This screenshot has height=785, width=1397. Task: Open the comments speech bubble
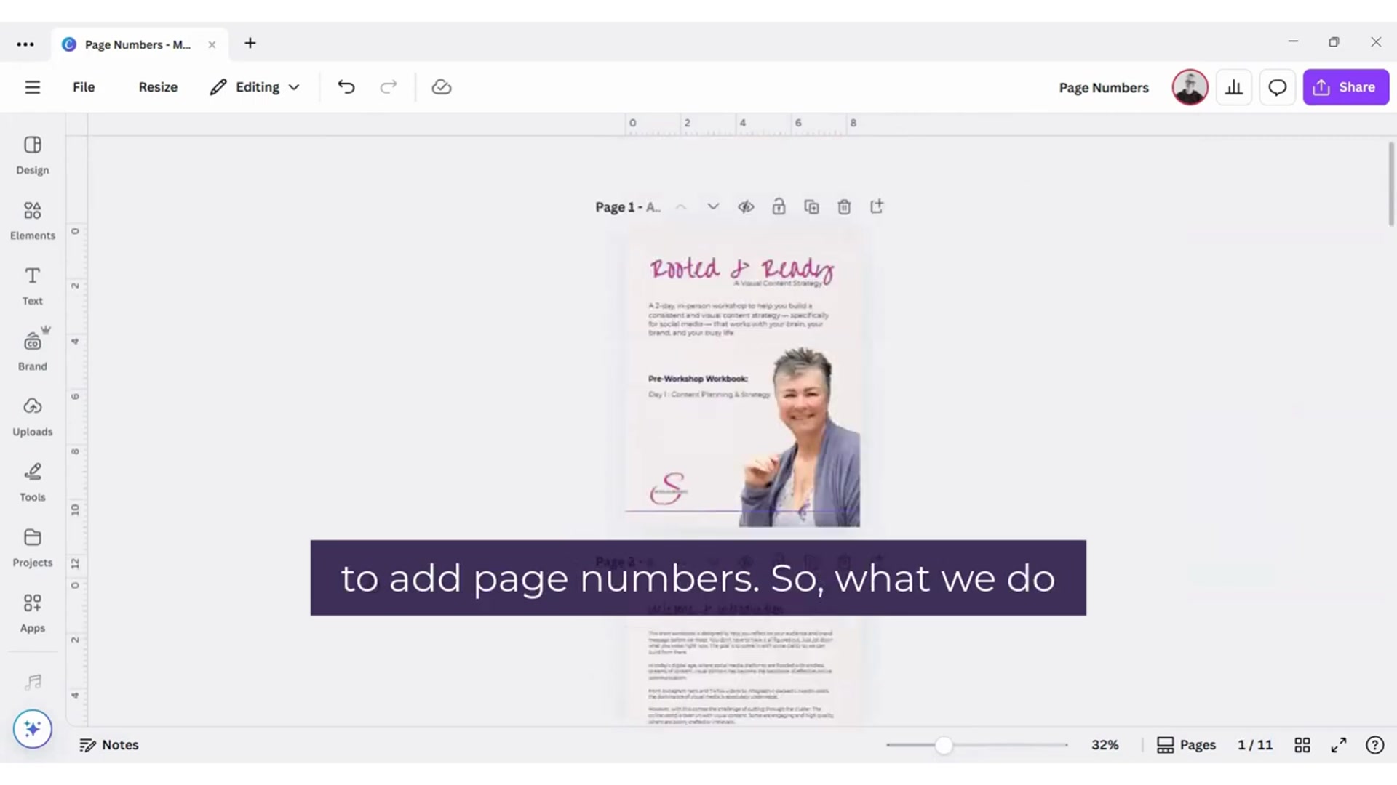click(1278, 87)
